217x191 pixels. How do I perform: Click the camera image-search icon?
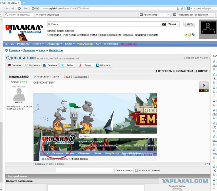(x=164, y=24)
